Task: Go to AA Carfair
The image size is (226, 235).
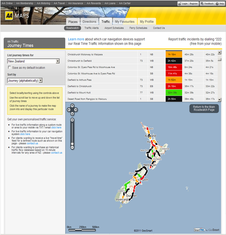Action: [x=125, y=3]
